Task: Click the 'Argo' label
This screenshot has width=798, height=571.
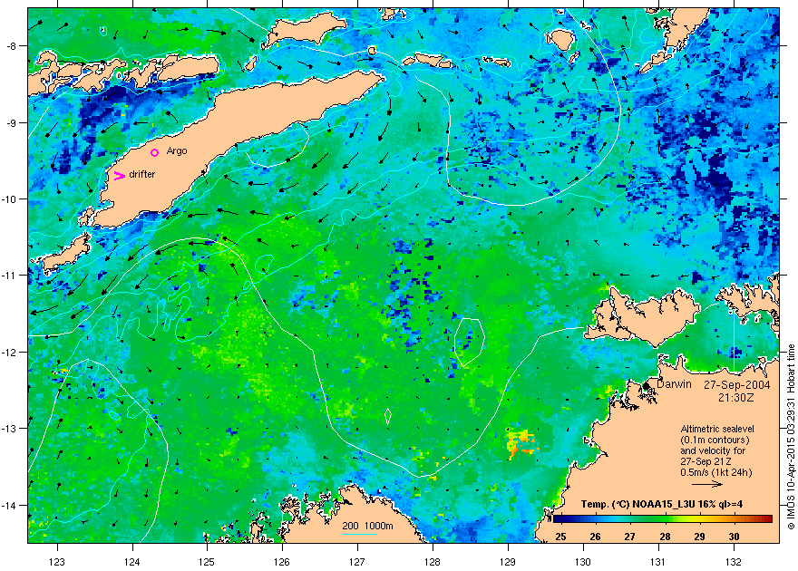Action: click(x=177, y=151)
